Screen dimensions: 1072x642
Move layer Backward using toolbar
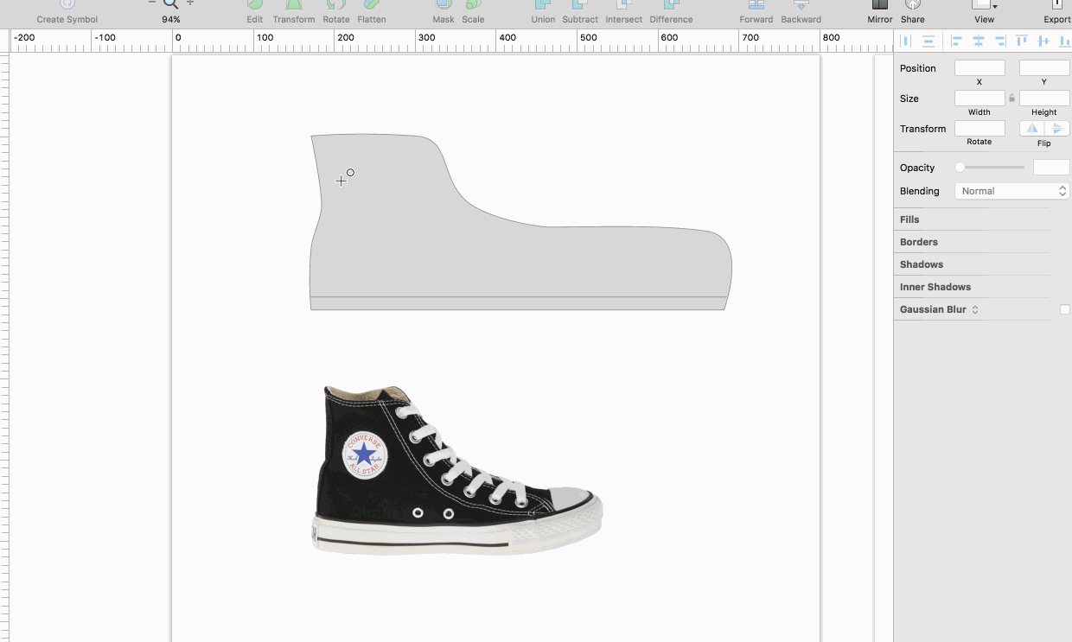pyautogui.click(x=801, y=13)
